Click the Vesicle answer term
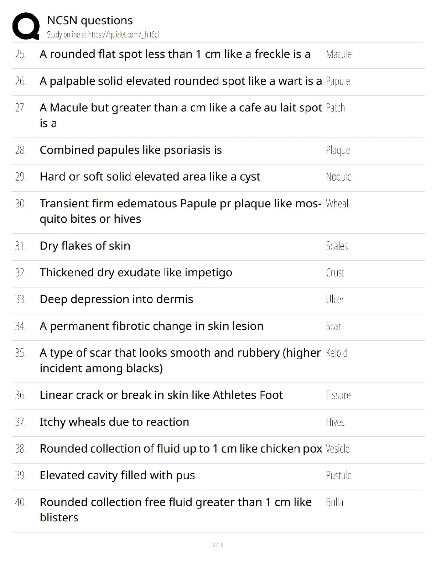The width and height of the screenshot is (436, 564). coord(337,449)
